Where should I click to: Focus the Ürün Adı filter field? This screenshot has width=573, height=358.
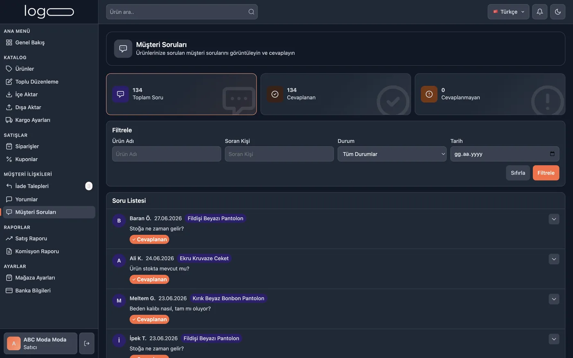[167, 154]
